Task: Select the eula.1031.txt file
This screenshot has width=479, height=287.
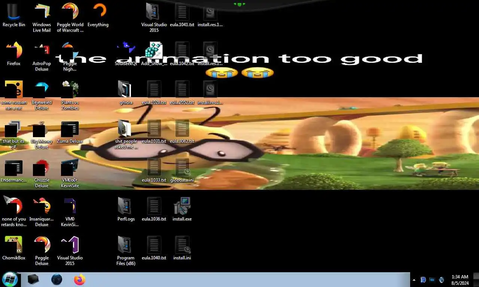Action: click(x=154, y=132)
